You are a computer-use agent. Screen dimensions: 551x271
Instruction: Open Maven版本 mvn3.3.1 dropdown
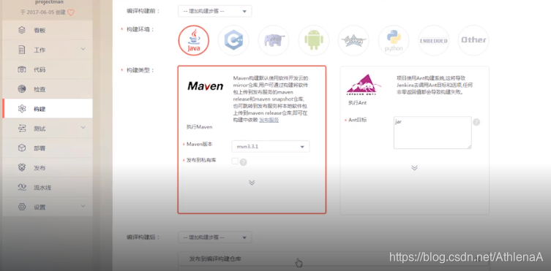[271, 147]
